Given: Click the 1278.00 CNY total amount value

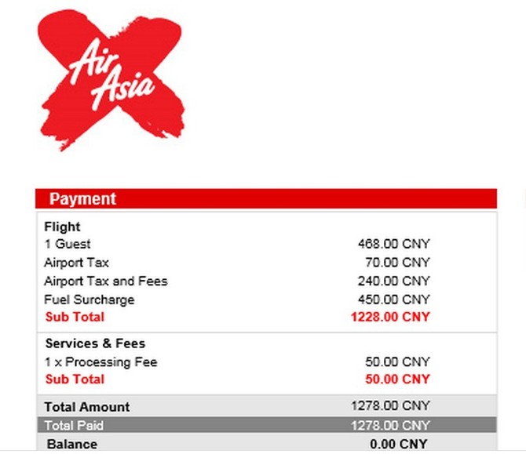Looking at the screenshot, I should 390,405.
